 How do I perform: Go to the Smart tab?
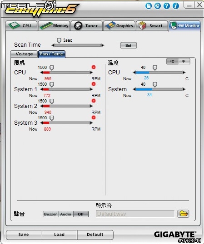tap(152, 25)
